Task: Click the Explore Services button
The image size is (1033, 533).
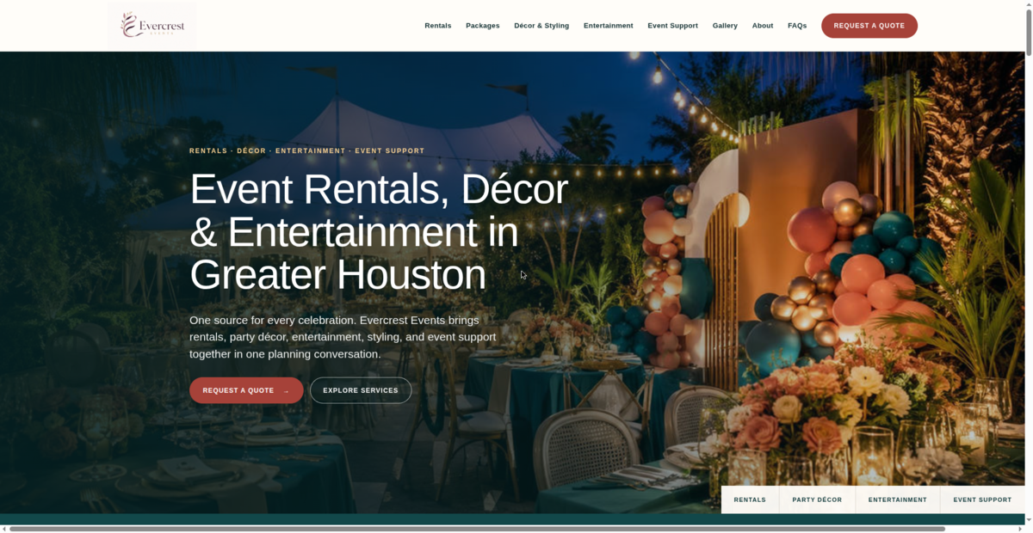Action: point(361,390)
